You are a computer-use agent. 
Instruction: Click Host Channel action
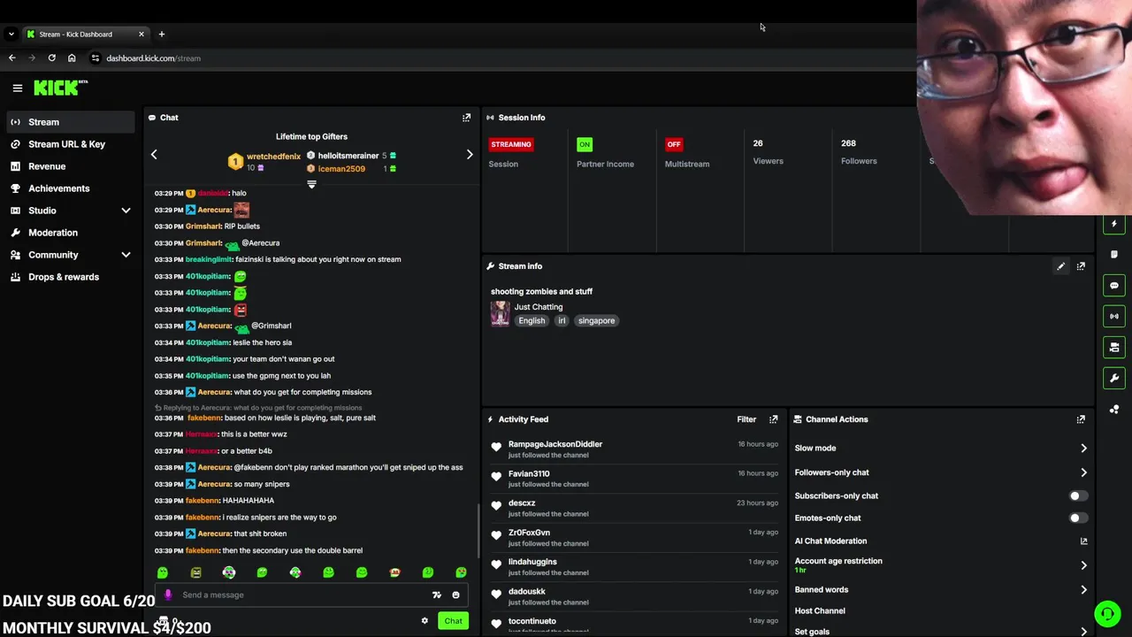point(820,611)
